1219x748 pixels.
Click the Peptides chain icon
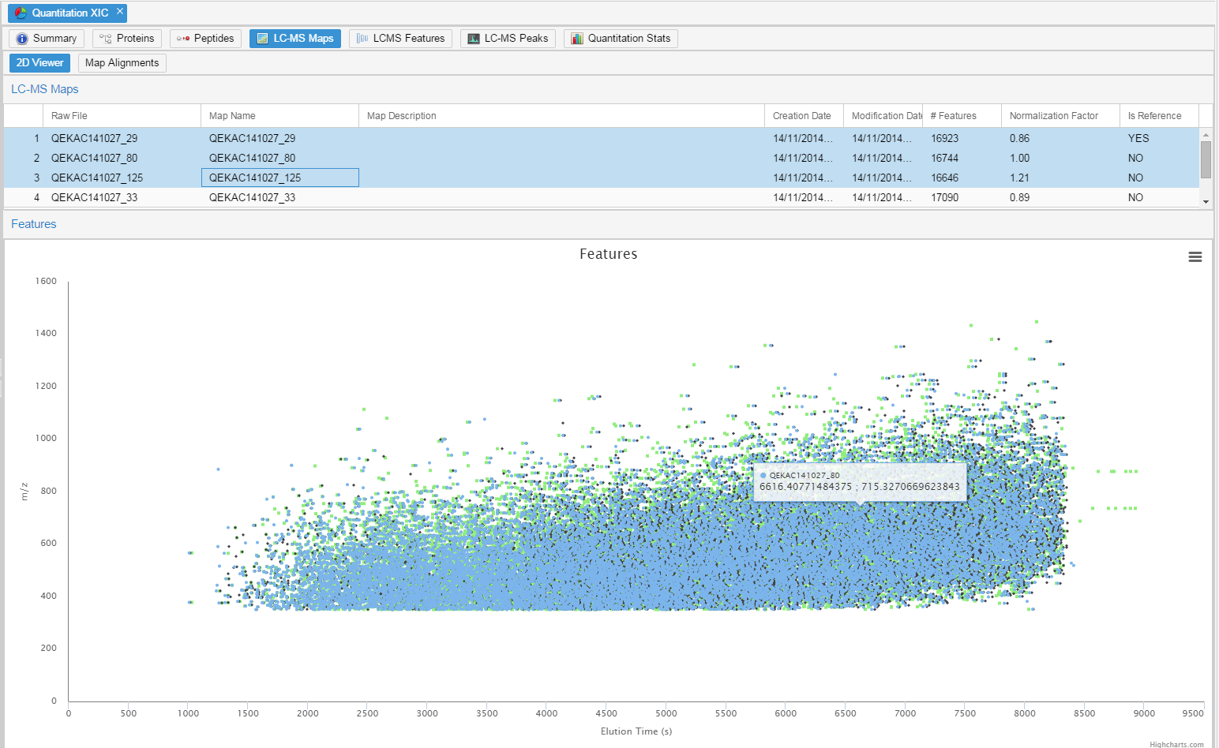tap(183, 39)
